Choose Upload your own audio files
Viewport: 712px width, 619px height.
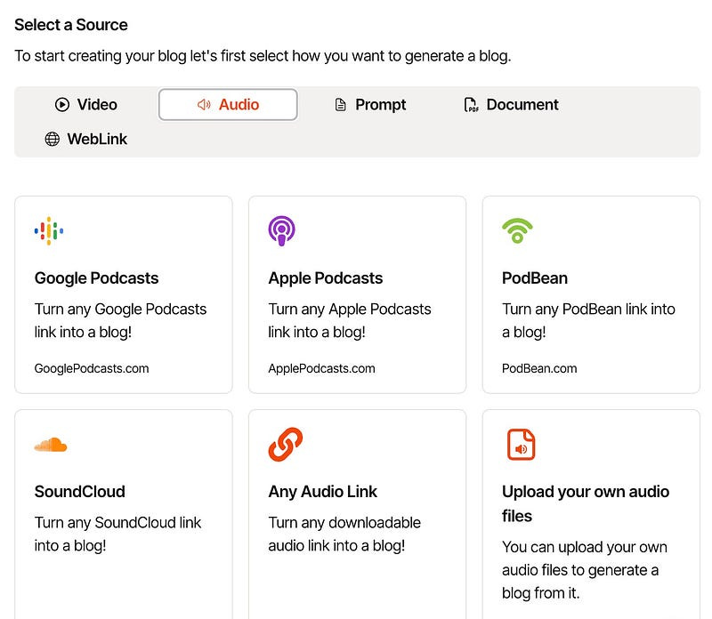[x=586, y=503]
